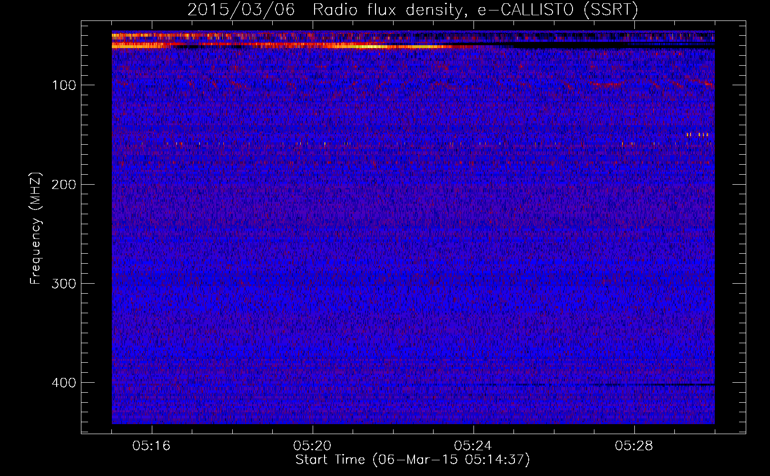Viewport: 770px width, 476px height.
Task: Click the 05:28 time tick label
Action: 634,446
